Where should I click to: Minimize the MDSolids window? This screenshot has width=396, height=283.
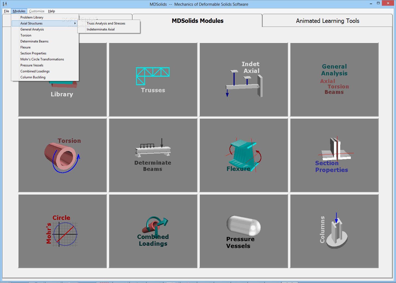point(371,3)
